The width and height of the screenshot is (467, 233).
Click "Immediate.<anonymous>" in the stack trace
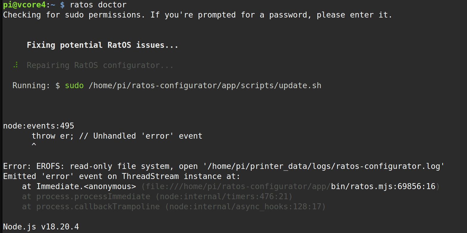[86, 186]
